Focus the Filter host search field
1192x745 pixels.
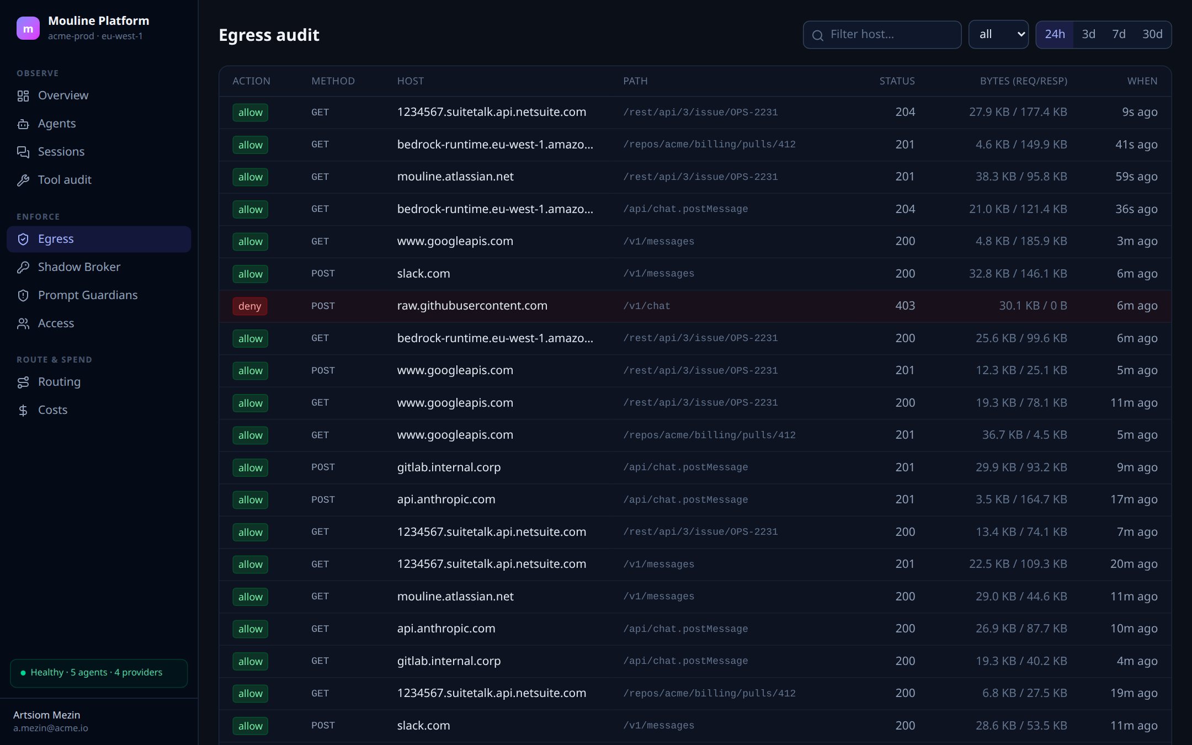(x=882, y=35)
